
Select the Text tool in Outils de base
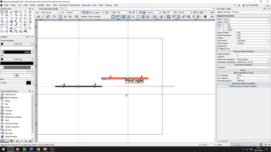[25, 12]
